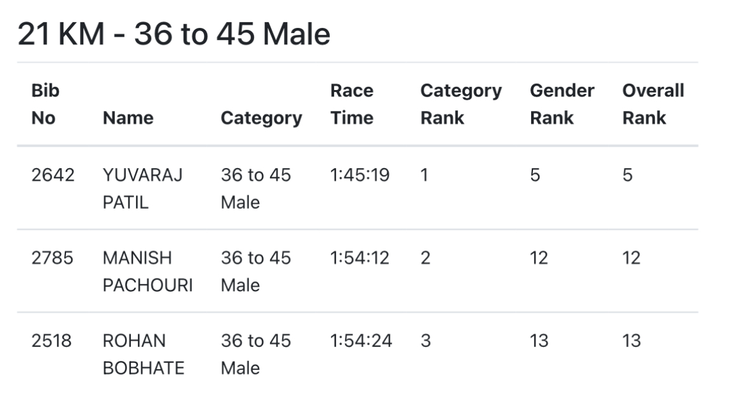Click the Bib No column header
Image resolution: width=749 pixels, height=399 pixels.
[45, 105]
